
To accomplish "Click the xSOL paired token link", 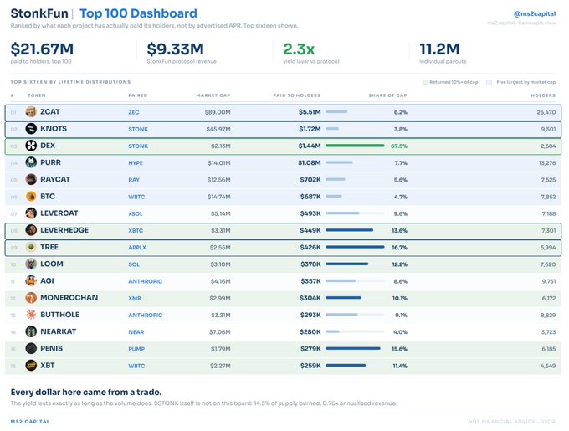I will 136,213.
